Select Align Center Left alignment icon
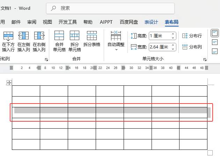220x168 pixels. tap(215, 42)
